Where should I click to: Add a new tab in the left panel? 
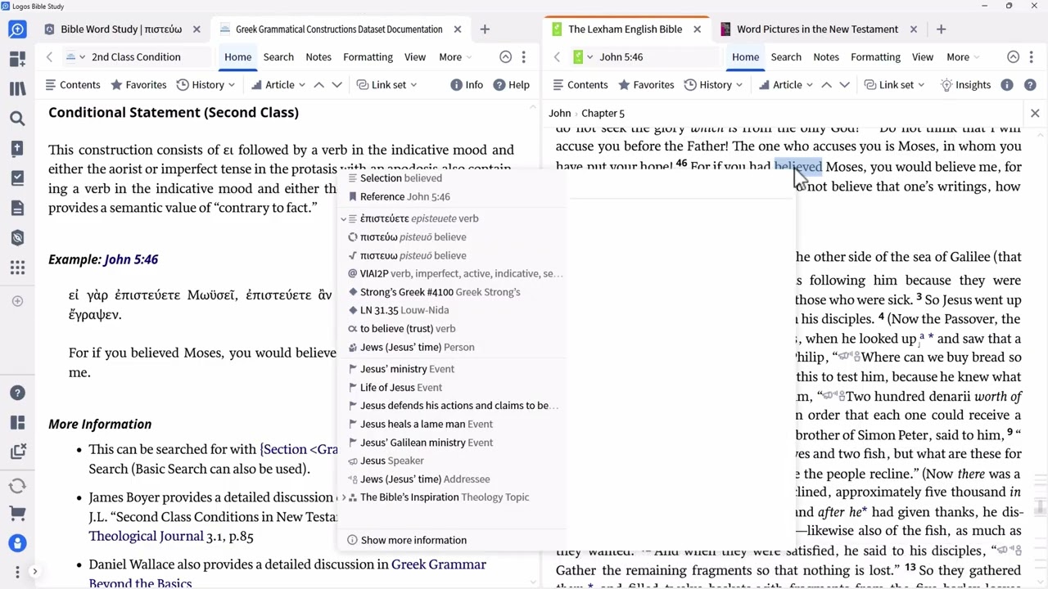point(485,29)
